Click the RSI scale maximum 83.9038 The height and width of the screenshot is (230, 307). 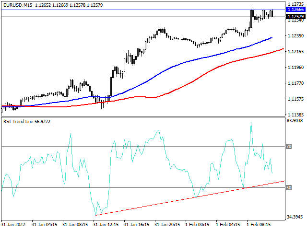tap(295, 121)
